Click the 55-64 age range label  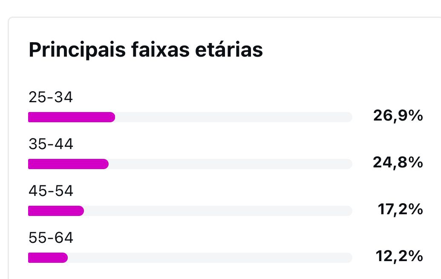(51, 238)
